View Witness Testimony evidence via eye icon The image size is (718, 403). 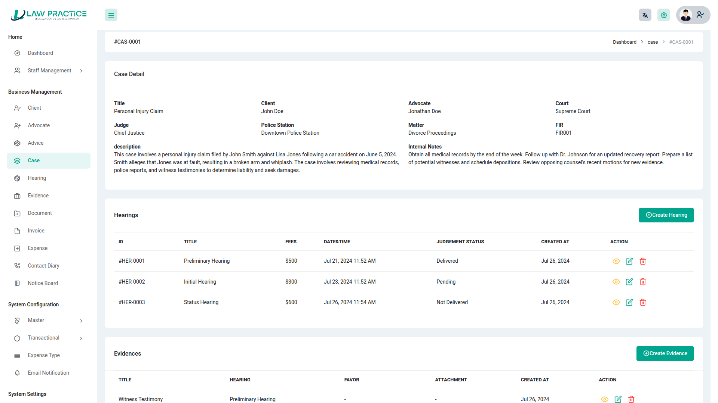[x=605, y=399]
